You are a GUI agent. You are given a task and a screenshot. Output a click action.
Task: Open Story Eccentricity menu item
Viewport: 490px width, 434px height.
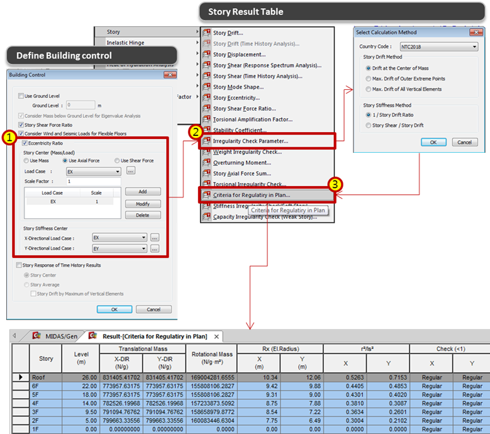pyautogui.click(x=267, y=97)
